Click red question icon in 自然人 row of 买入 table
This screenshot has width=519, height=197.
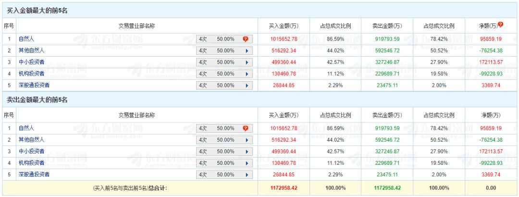(246, 38)
